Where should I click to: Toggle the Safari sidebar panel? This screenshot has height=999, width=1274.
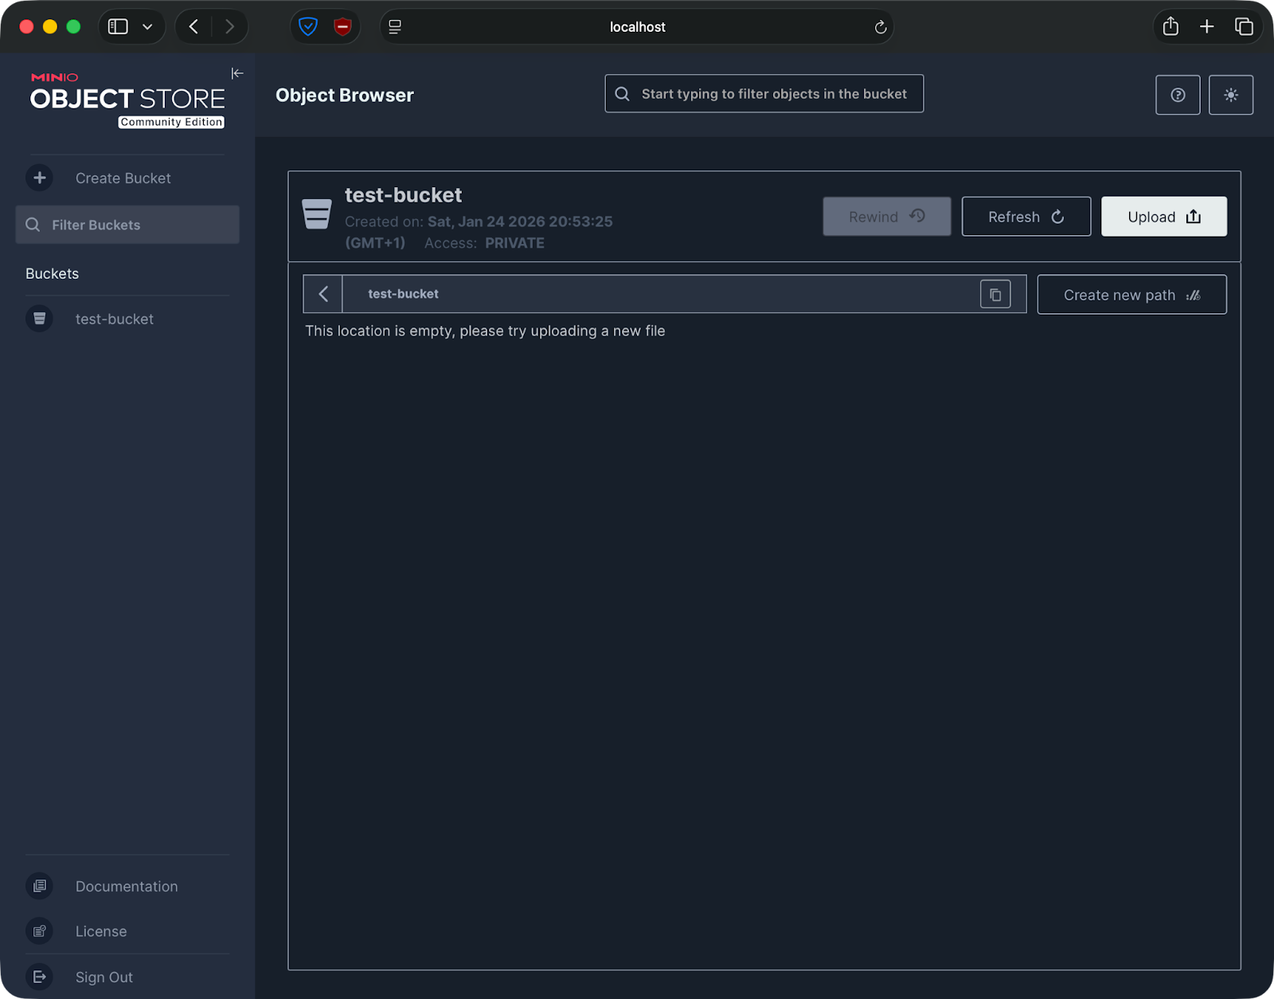[x=117, y=26]
